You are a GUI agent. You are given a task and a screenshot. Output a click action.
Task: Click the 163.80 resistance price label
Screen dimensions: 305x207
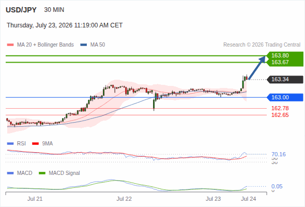[280, 55]
